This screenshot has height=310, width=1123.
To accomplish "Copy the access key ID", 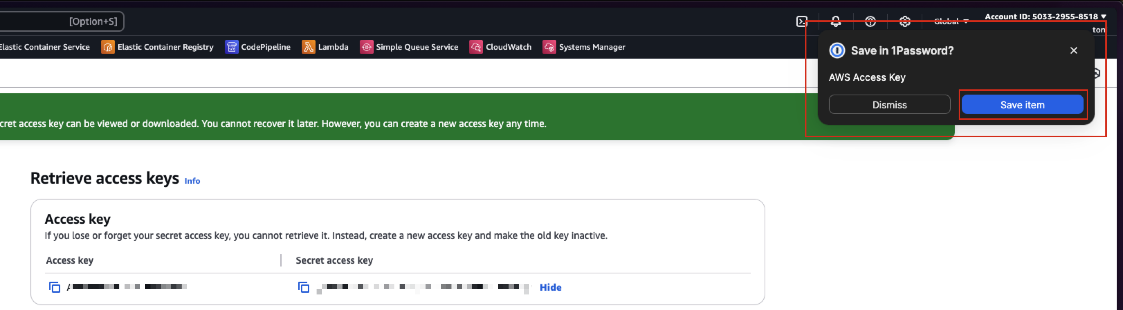I will tap(55, 287).
